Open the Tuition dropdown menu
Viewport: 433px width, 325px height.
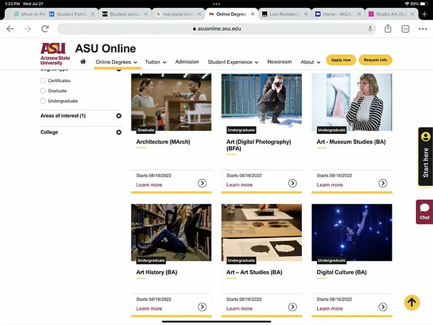pyautogui.click(x=156, y=62)
